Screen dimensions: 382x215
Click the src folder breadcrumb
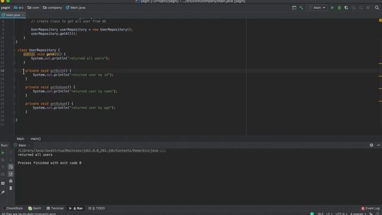19,8
